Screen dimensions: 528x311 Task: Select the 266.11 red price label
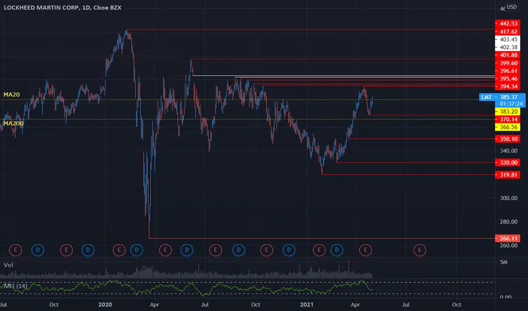(x=508, y=239)
